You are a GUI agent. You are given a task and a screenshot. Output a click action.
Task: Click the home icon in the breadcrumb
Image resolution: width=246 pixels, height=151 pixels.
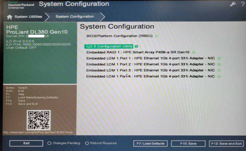[10, 17]
